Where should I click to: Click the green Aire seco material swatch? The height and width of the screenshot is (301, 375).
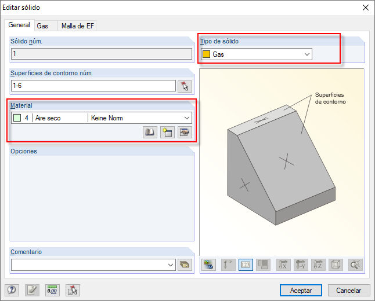point(17,118)
